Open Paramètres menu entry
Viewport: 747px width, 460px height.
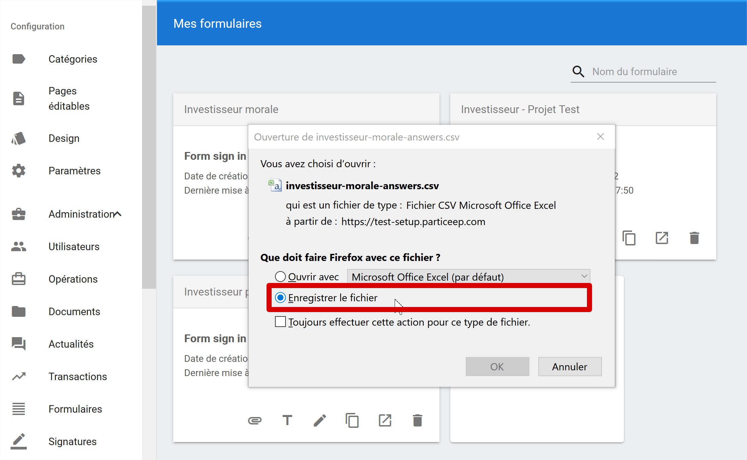[74, 171]
